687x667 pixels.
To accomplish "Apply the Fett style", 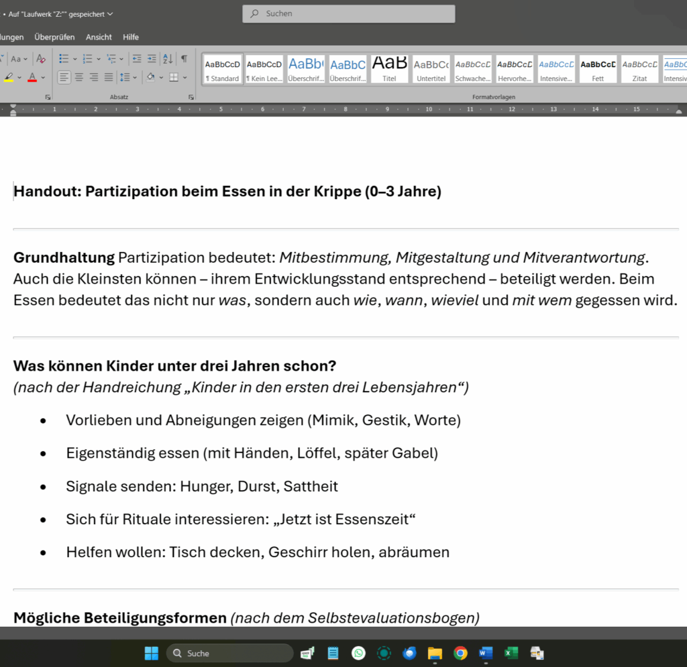I will point(598,69).
